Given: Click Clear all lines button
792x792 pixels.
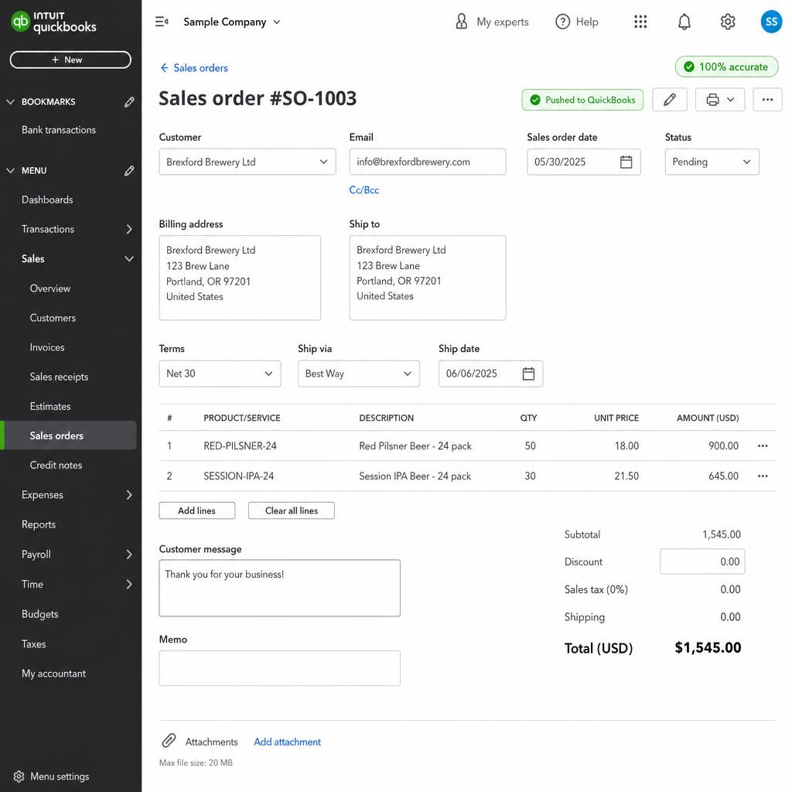Looking at the screenshot, I should tap(292, 510).
